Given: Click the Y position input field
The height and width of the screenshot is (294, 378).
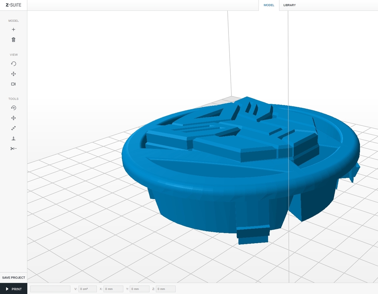Looking at the screenshot, I should point(139,289).
